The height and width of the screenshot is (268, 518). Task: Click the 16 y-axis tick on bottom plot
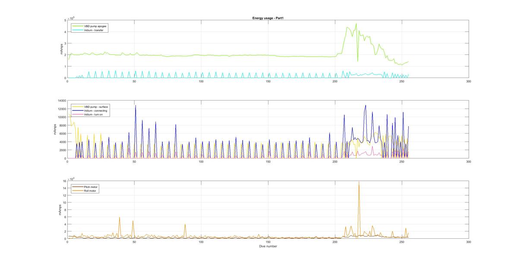(x=64, y=181)
